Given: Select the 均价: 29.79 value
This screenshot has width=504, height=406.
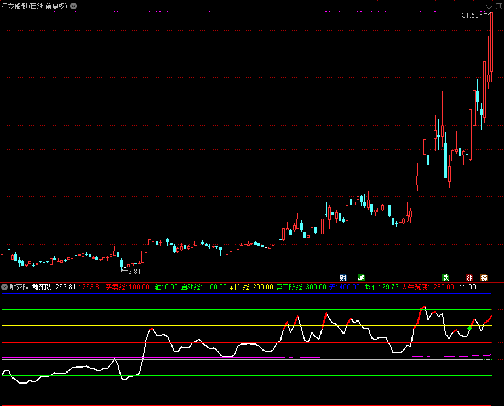Looking at the screenshot, I should 382,287.
